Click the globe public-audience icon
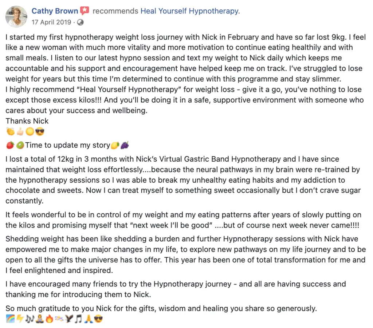This screenshot has width=373, height=328. [x=81, y=22]
